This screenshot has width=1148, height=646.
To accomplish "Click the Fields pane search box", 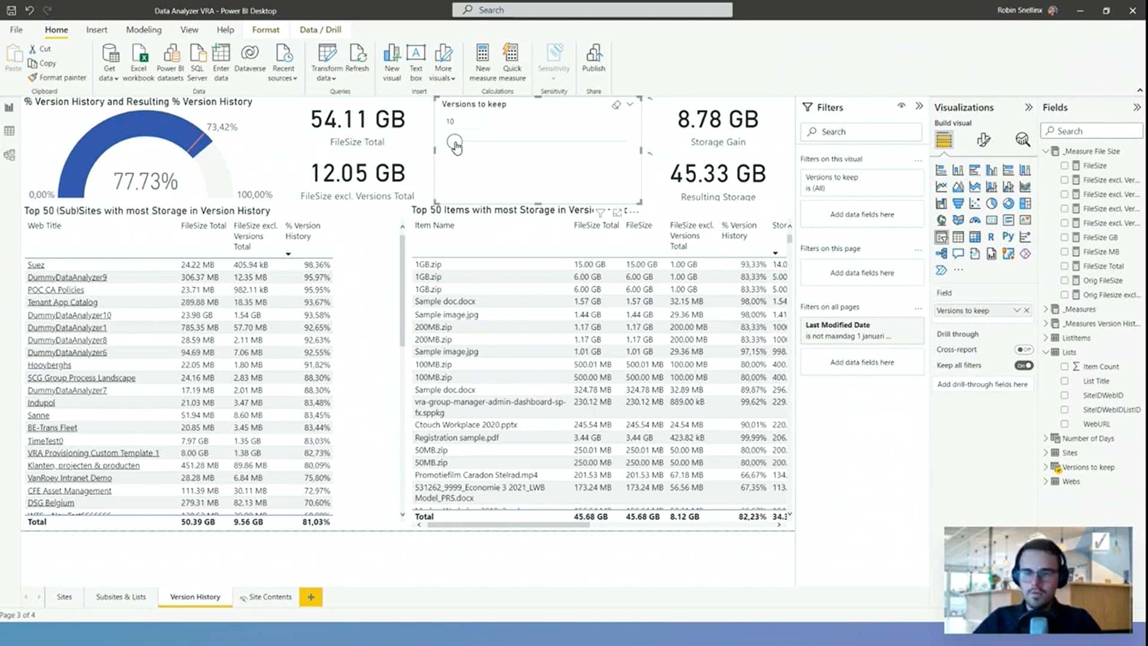I will tap(1092, 131).
